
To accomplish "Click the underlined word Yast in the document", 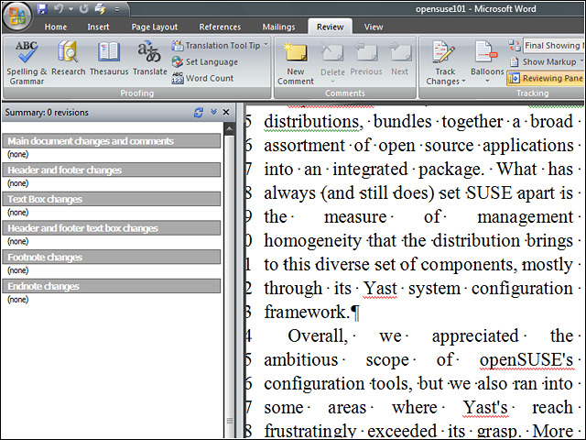I will point(380,289).
